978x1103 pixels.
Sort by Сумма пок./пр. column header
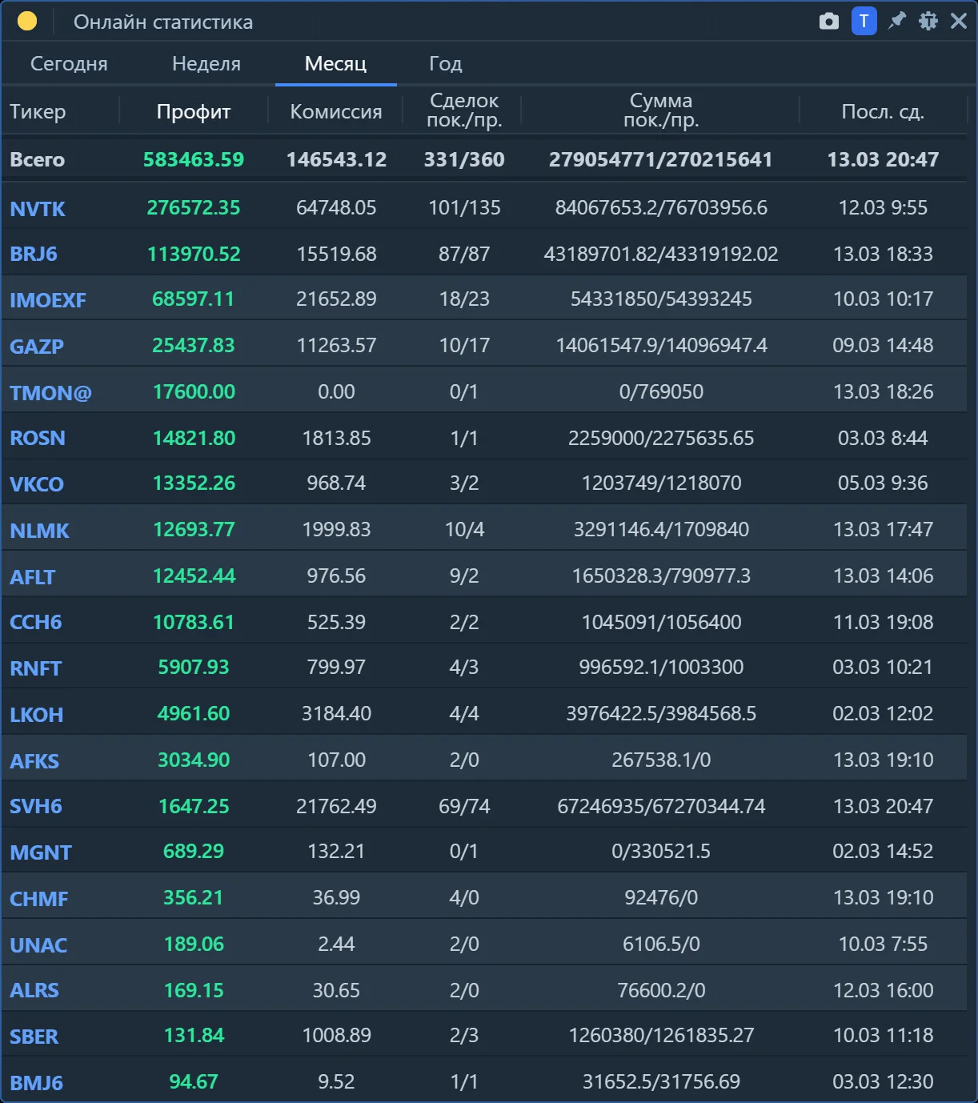661,110
